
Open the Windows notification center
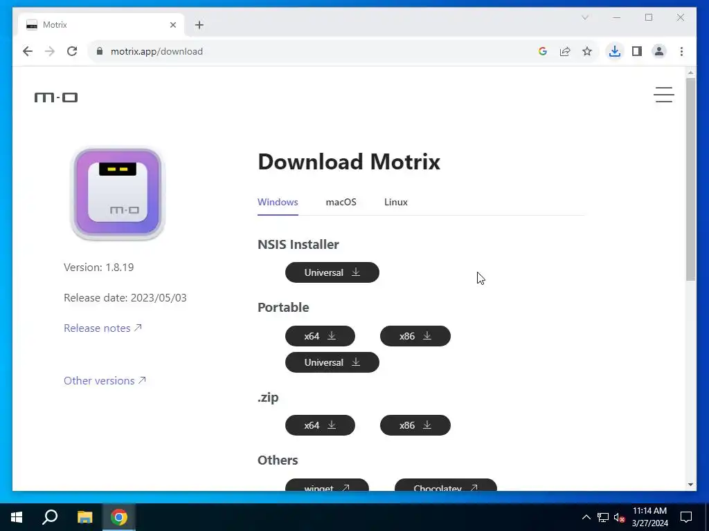click(686, 517)
